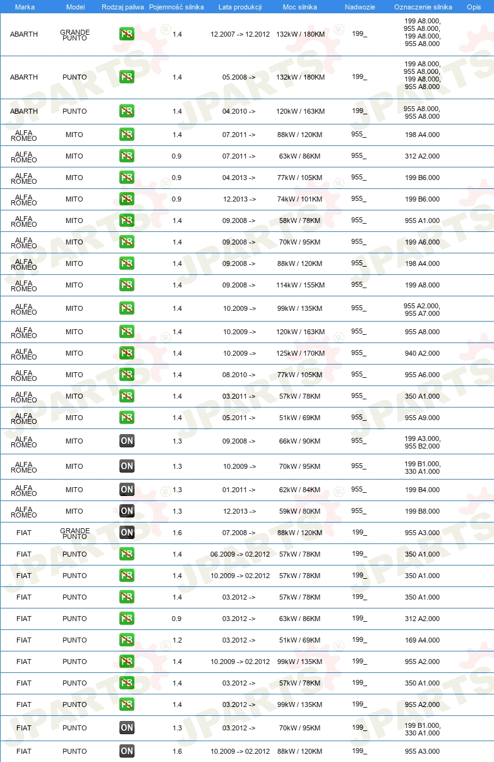Click diesel ON icon in Mito 1.3 10.2009 row
The width and height of the screenshot is (494, 762).
127,466
